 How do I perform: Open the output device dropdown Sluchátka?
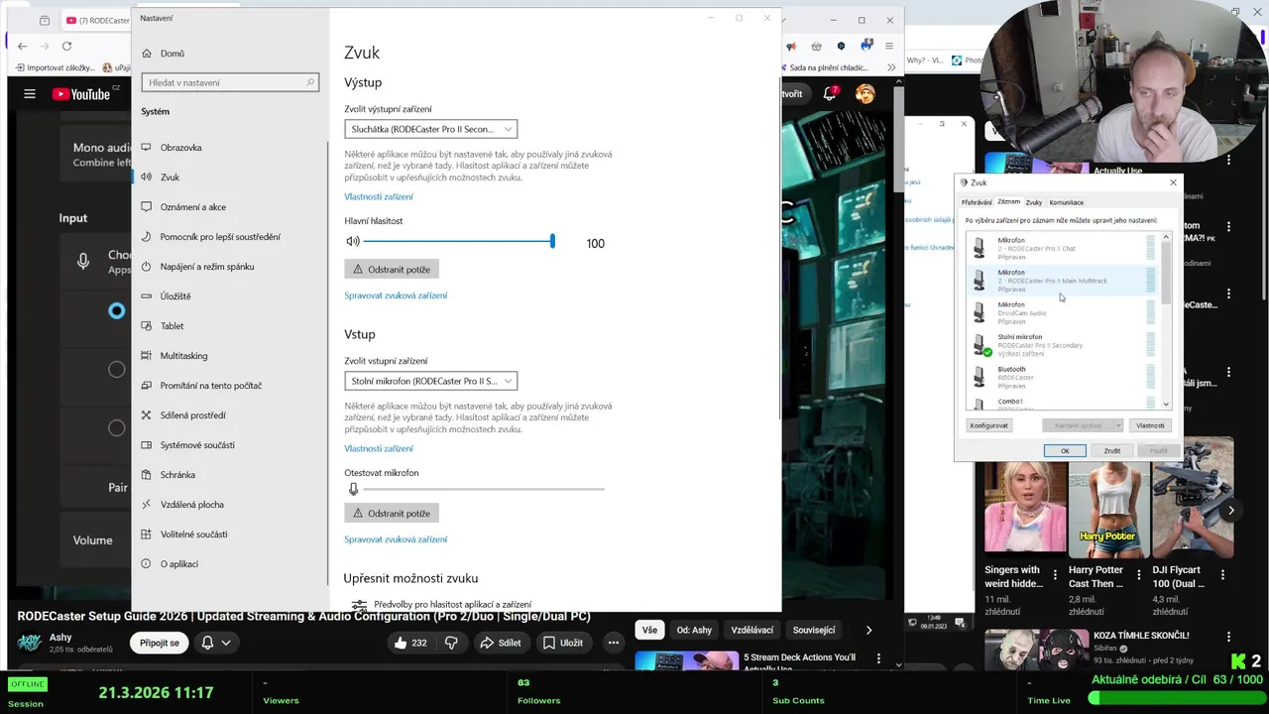tap(430, 129)
